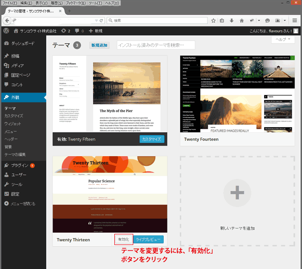Expand the ヘルプ help dropdown
Viewport: 302px width, 269px height.
[x=283, y=39]
